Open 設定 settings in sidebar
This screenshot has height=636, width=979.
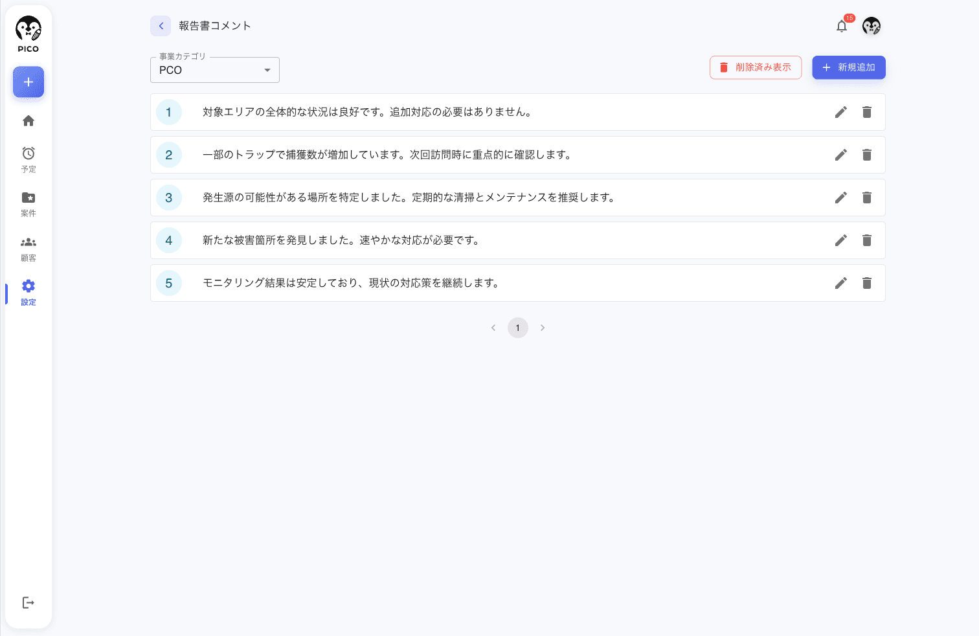[28, 293]
